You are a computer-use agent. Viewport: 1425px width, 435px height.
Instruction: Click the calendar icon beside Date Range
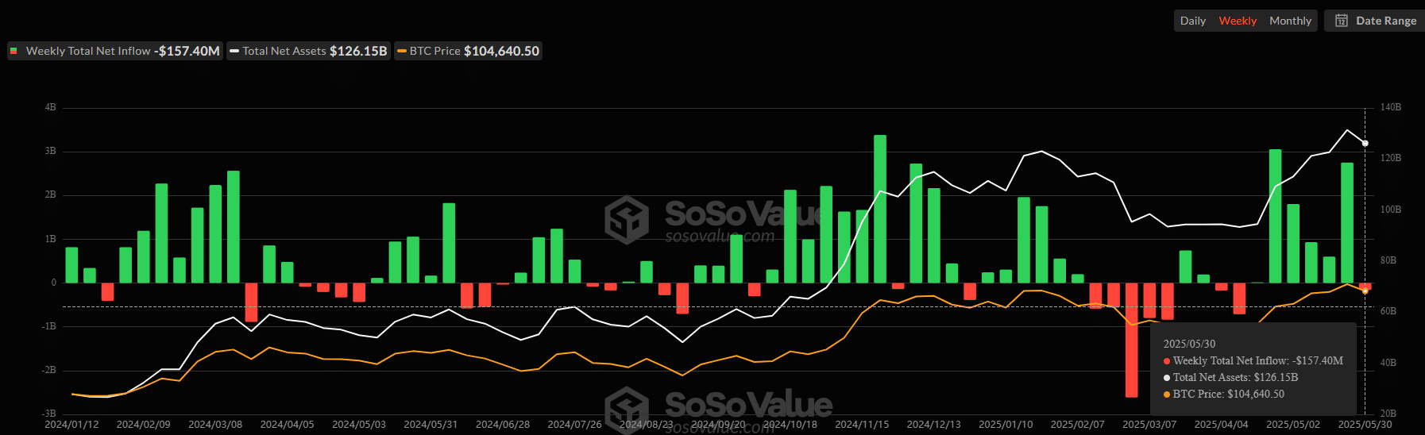1341,21
